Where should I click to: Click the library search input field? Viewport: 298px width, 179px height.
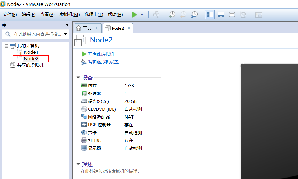pyautogui.click(x=35, y=34)
